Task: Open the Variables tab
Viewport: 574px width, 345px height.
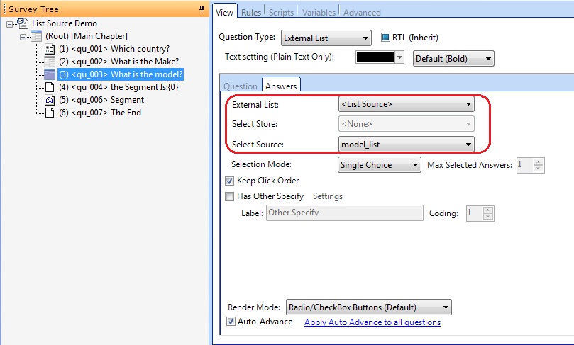Action: (319, 12)
